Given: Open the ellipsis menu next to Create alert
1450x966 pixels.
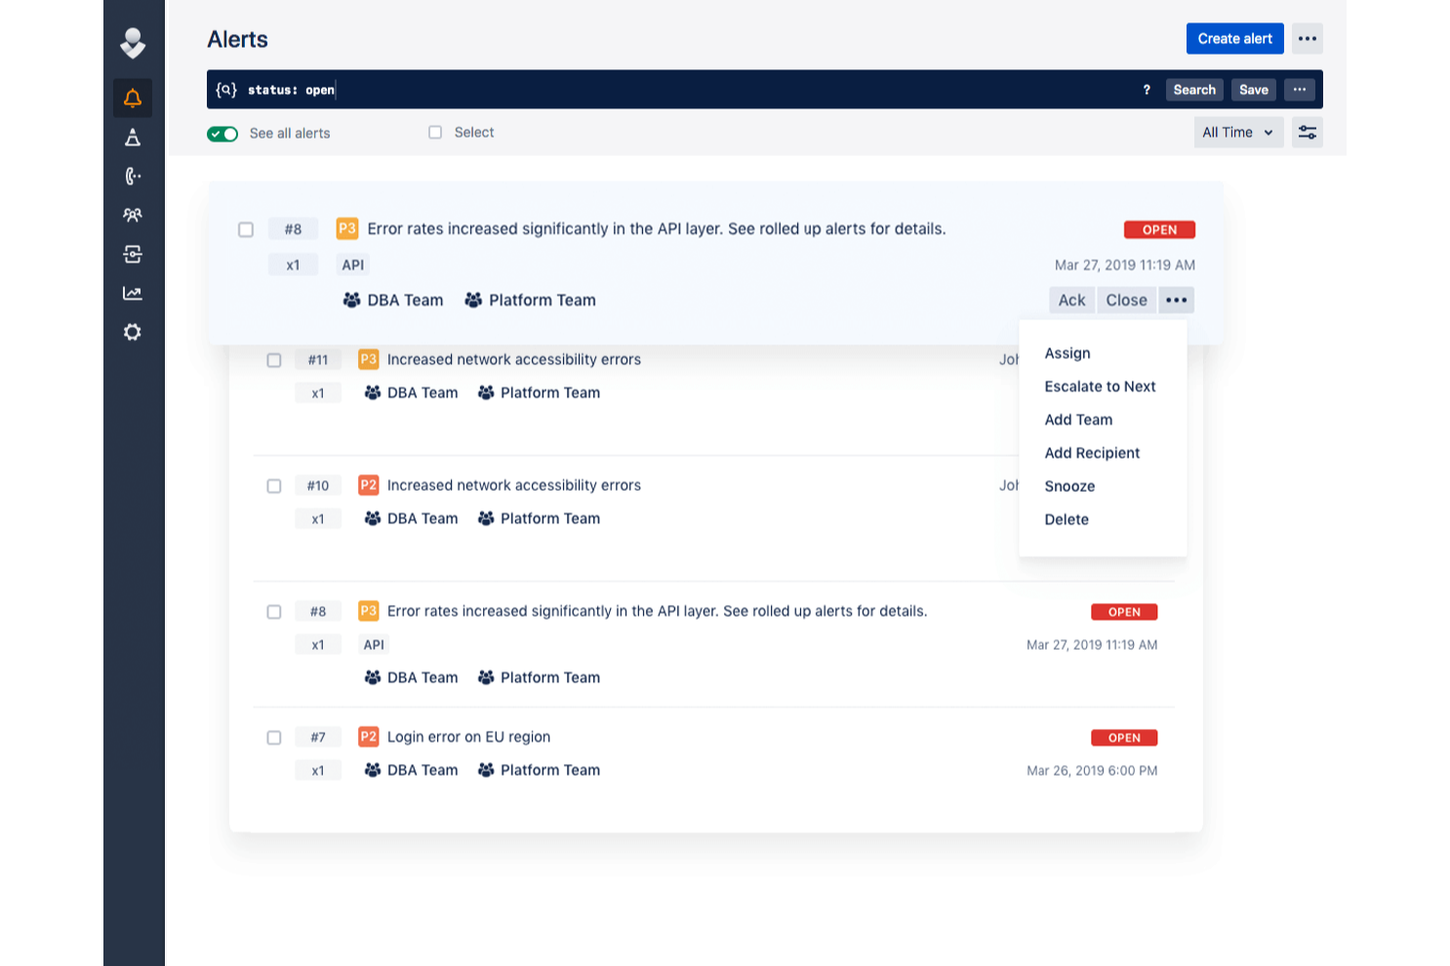Looking at the screenshot, I should (x=1308, y=38).
